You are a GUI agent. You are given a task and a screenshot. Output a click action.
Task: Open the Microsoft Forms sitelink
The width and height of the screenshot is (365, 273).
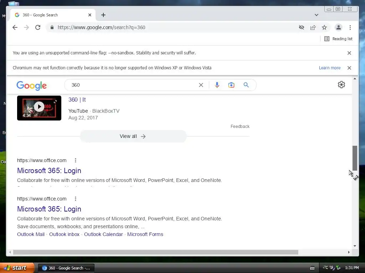[x=145, y=235]
